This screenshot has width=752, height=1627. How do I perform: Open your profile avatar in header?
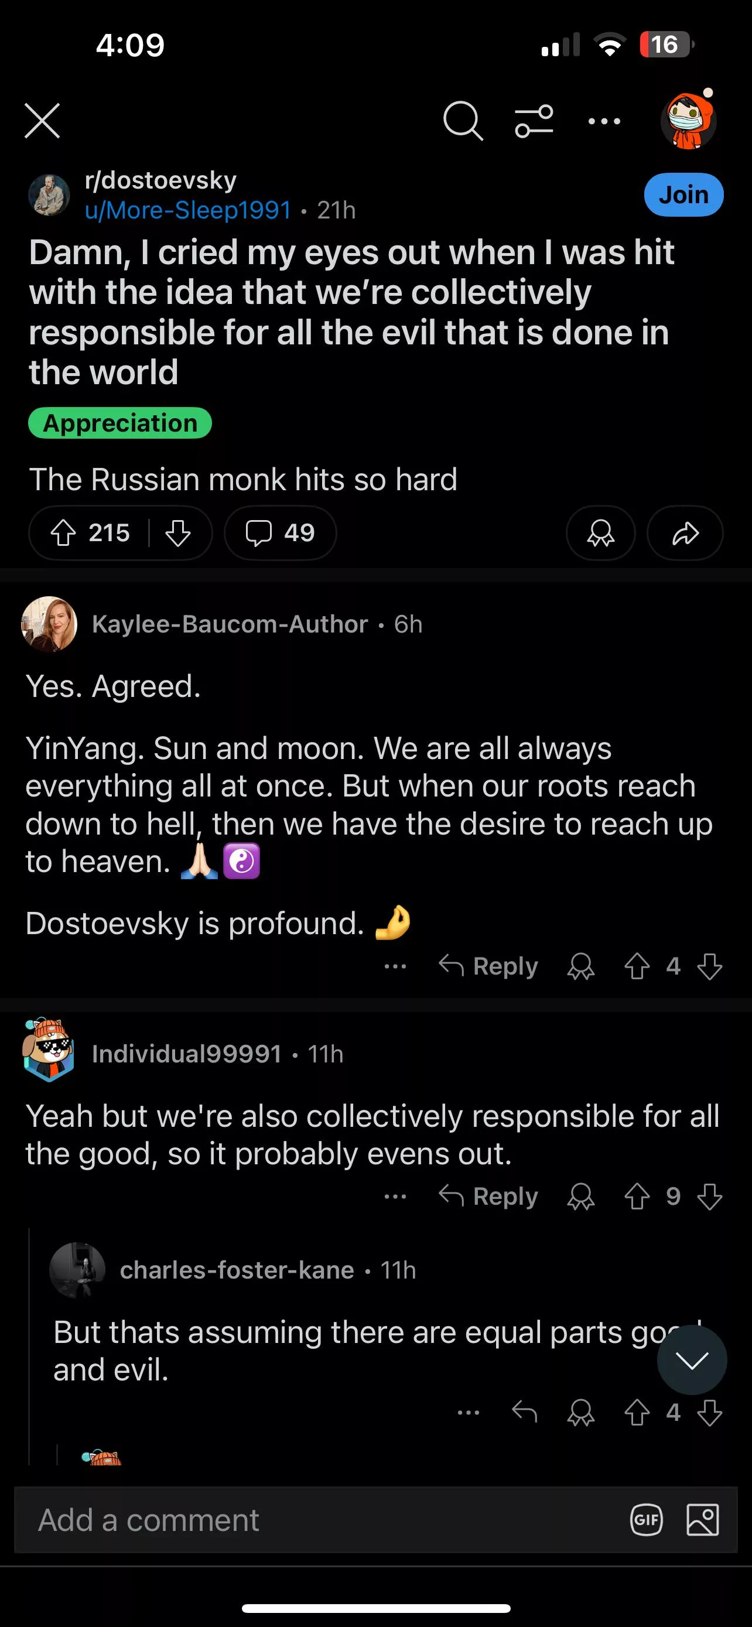tap(688, 121)
